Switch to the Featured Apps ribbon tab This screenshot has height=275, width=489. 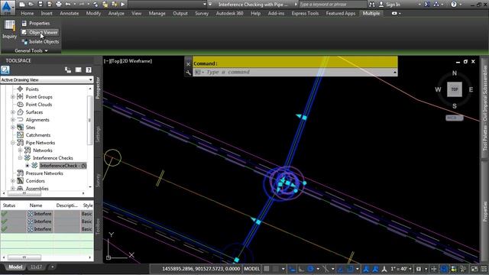click(x=341, y=14)
